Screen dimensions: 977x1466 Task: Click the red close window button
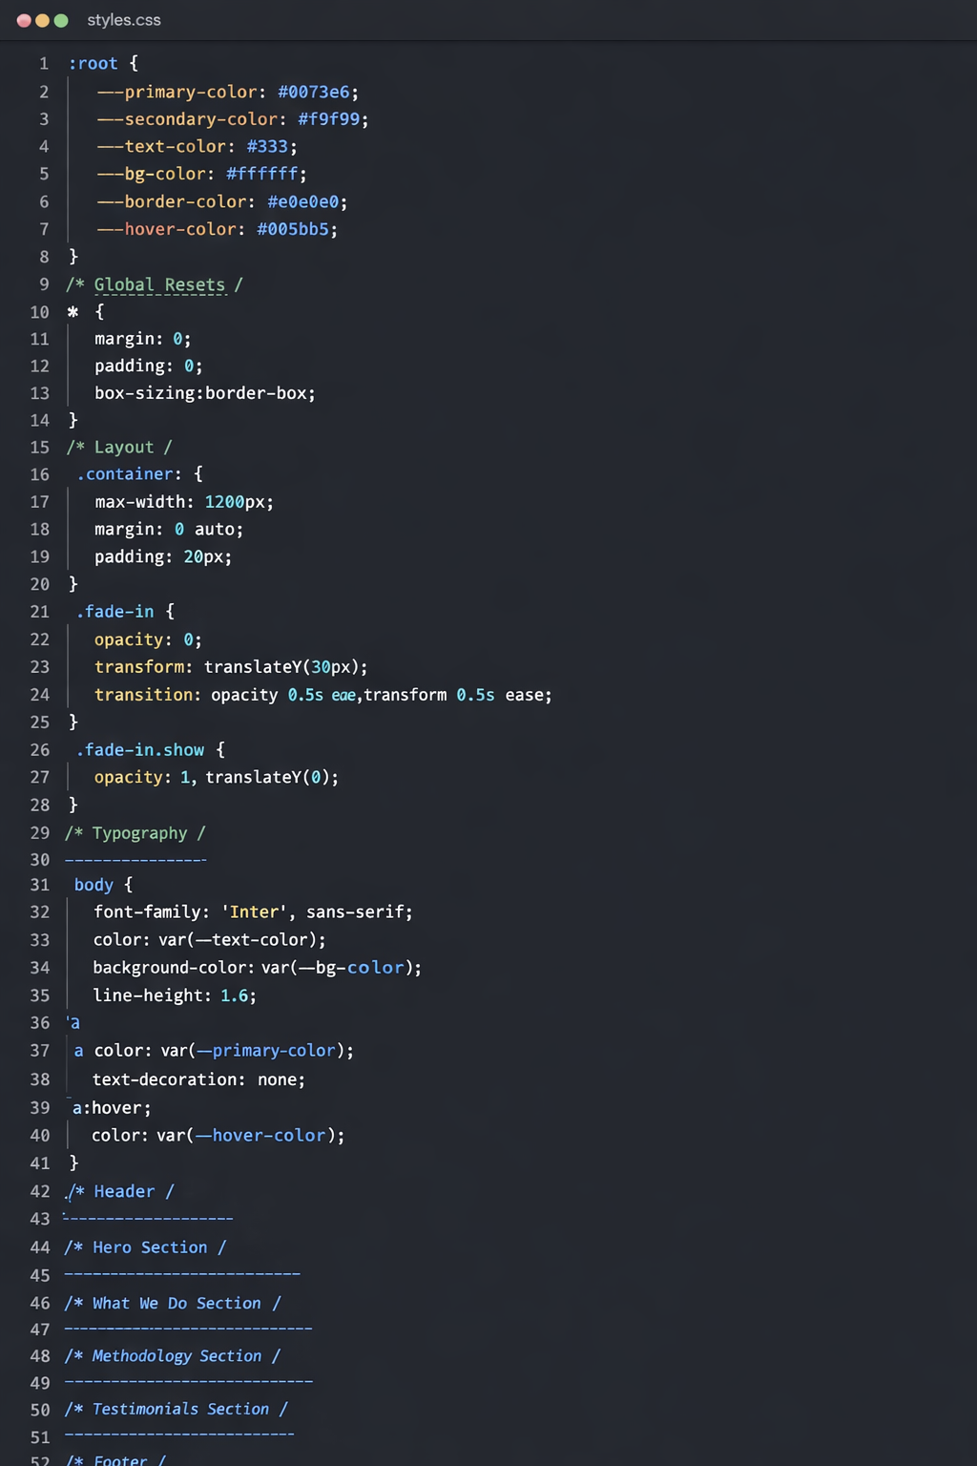click(x=24, y=20)
